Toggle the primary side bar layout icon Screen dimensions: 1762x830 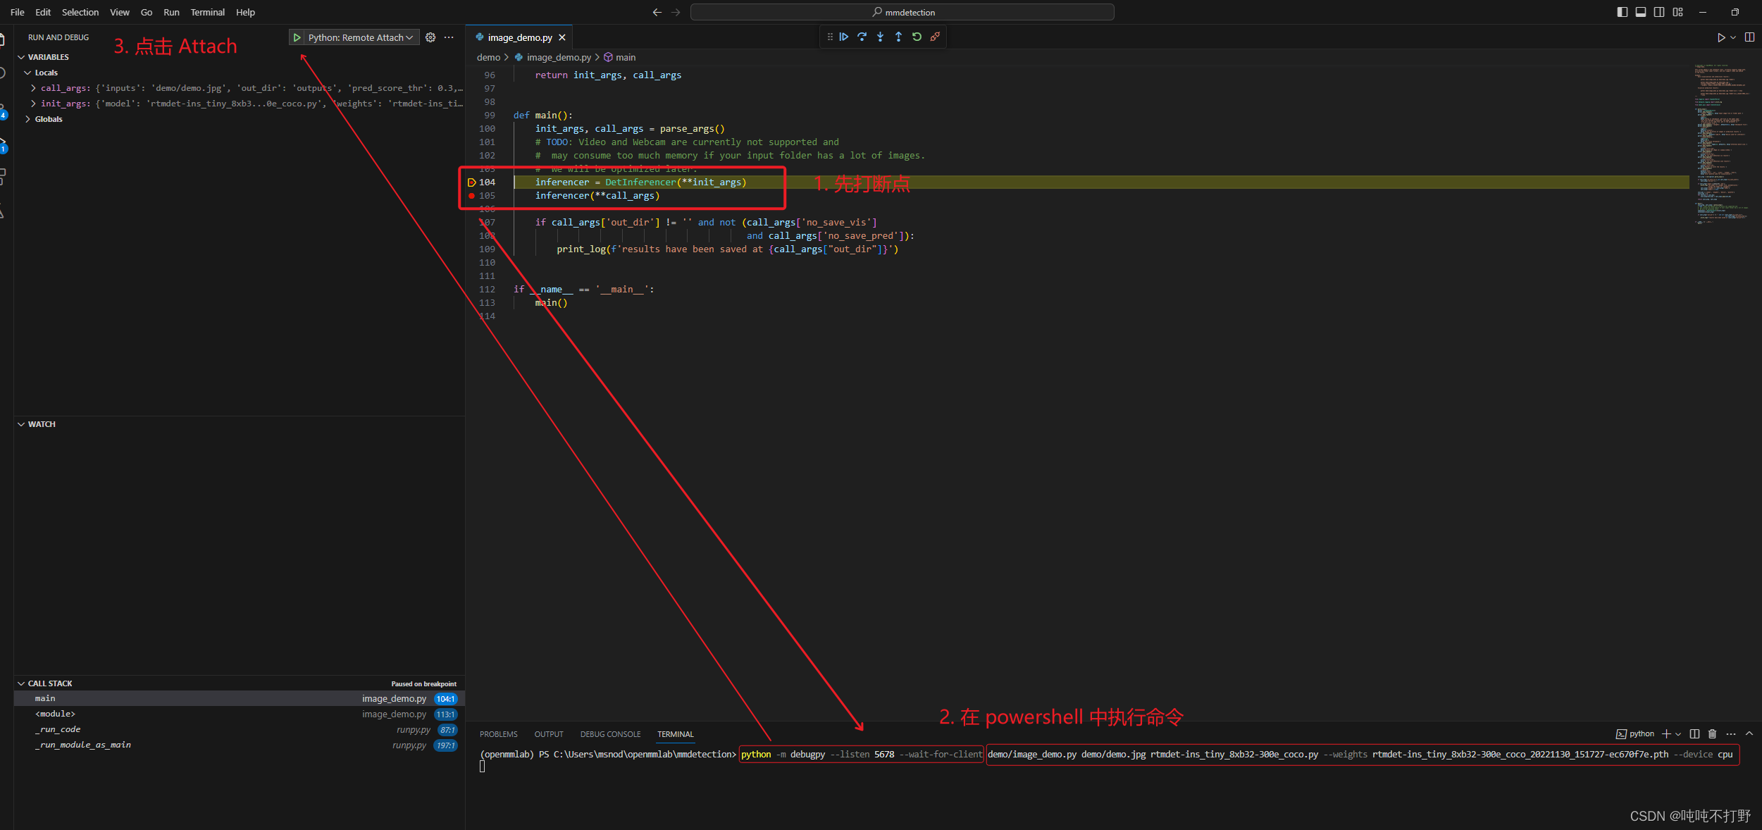pos(1622,12)
